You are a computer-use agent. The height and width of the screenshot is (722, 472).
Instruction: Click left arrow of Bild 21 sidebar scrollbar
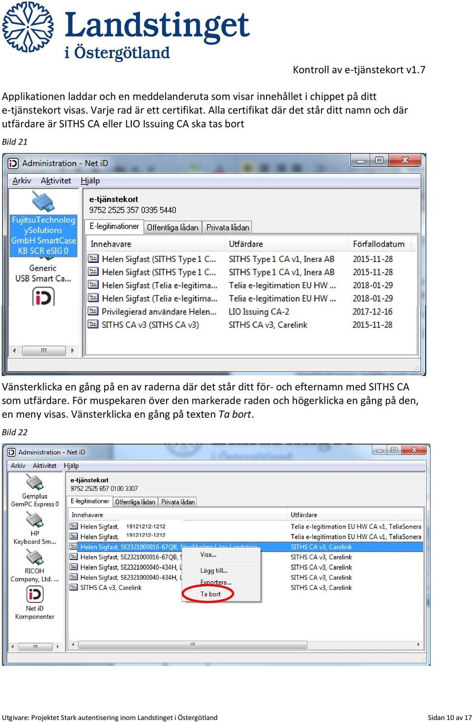[x=14, y=351]
